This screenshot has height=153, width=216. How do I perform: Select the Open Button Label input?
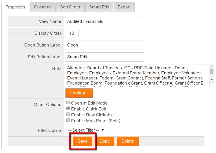[104, 45]
